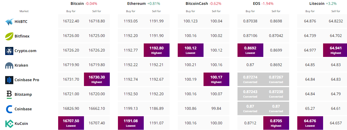Click the 16707.50 Lowest Bitcoin buy cell
Image resolution: width=347 pixels, height=130 pixels.
[71, 123]
